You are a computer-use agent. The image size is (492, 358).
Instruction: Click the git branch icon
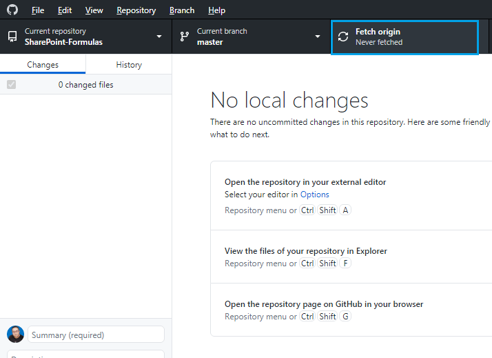click(185, 37)
